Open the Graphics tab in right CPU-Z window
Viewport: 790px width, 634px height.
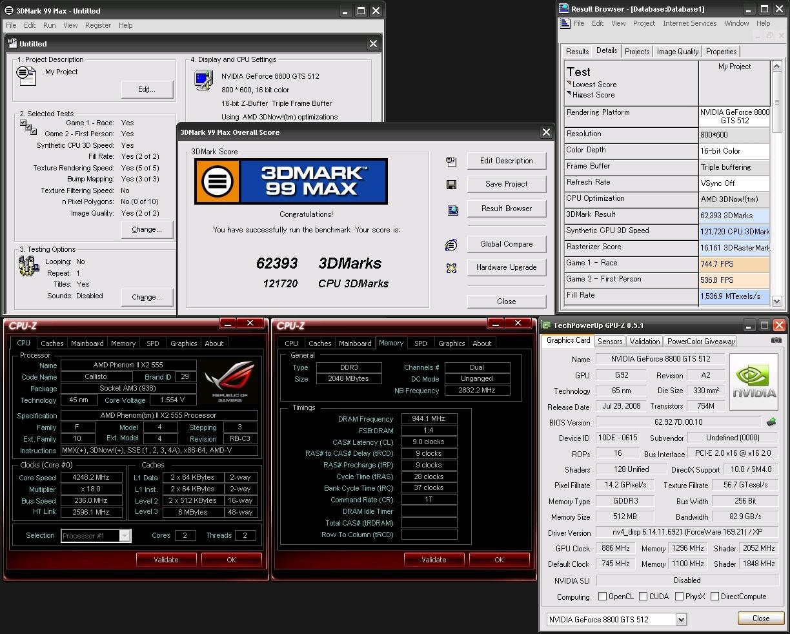(451, 343)
